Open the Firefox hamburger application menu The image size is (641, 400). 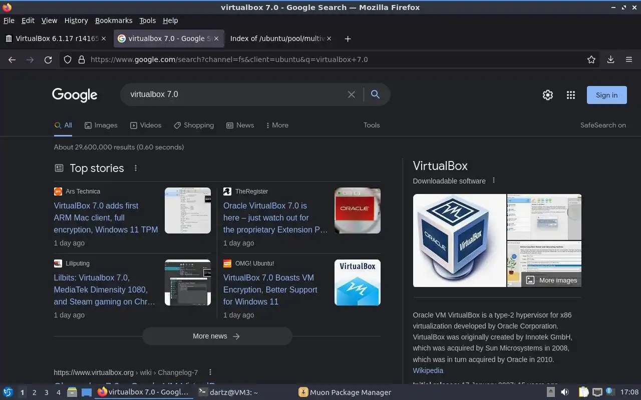(x=629, y=59)
